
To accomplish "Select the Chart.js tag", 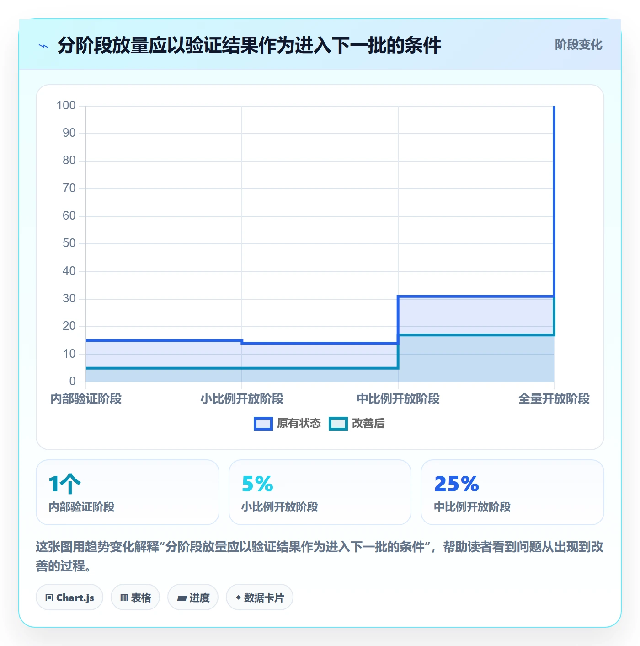I will pos(69,598).
